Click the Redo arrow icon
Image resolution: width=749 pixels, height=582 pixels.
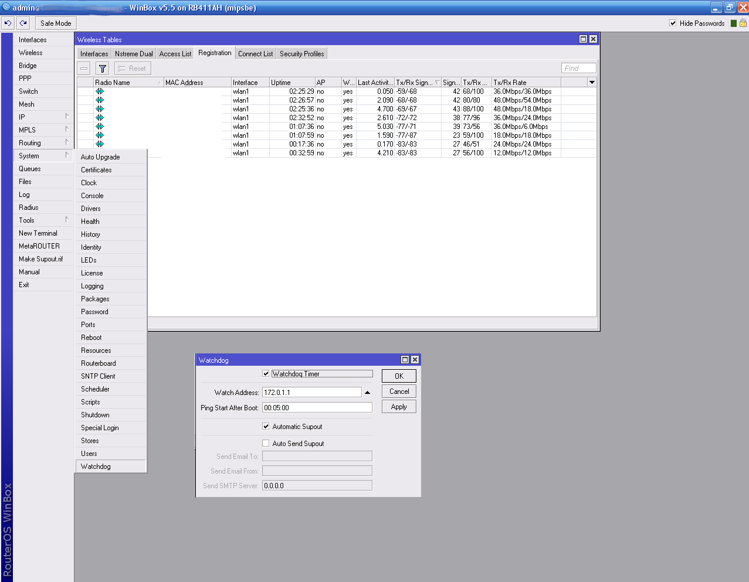click(x=23, y=23)
